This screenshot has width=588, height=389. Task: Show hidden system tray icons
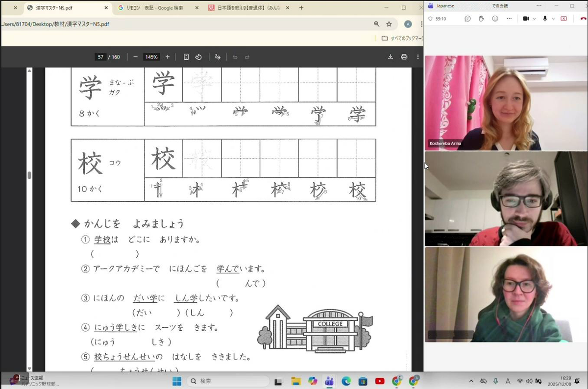coord(471,381)
